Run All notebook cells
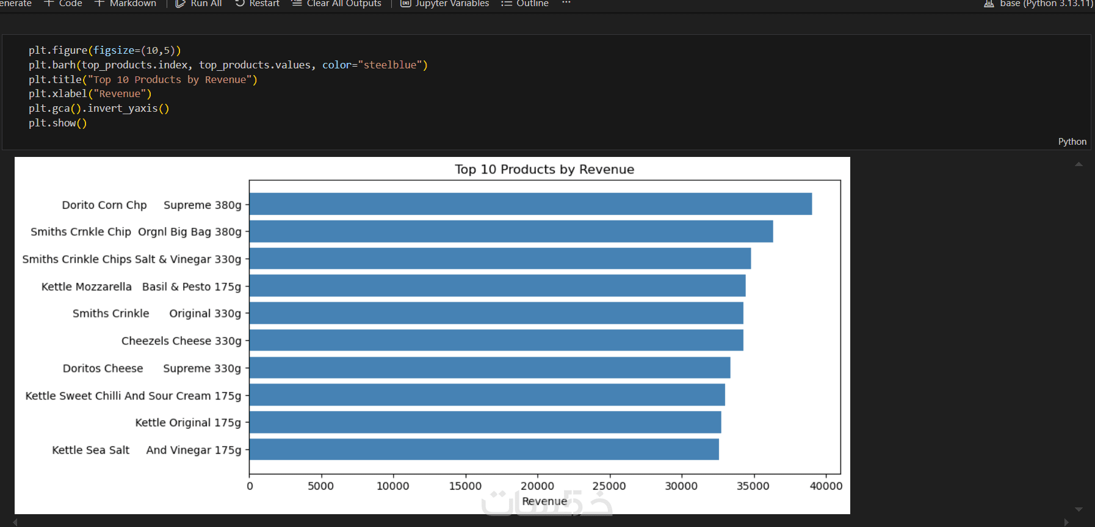Screen dimensions: 1095x527 199,4
